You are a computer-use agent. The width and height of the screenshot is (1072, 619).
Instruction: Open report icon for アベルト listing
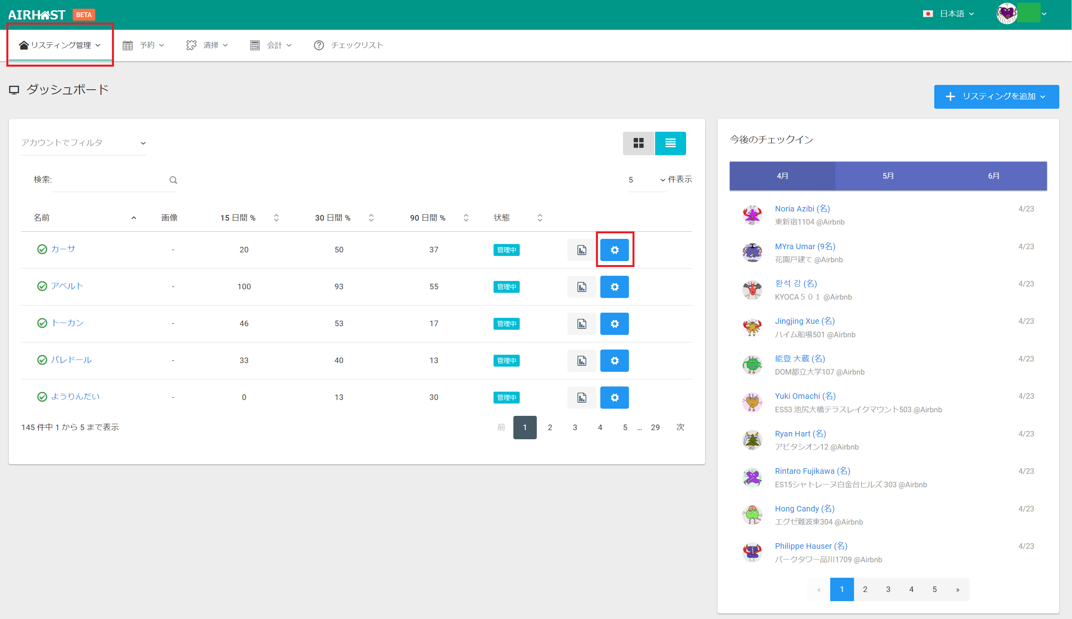(582, 287)
